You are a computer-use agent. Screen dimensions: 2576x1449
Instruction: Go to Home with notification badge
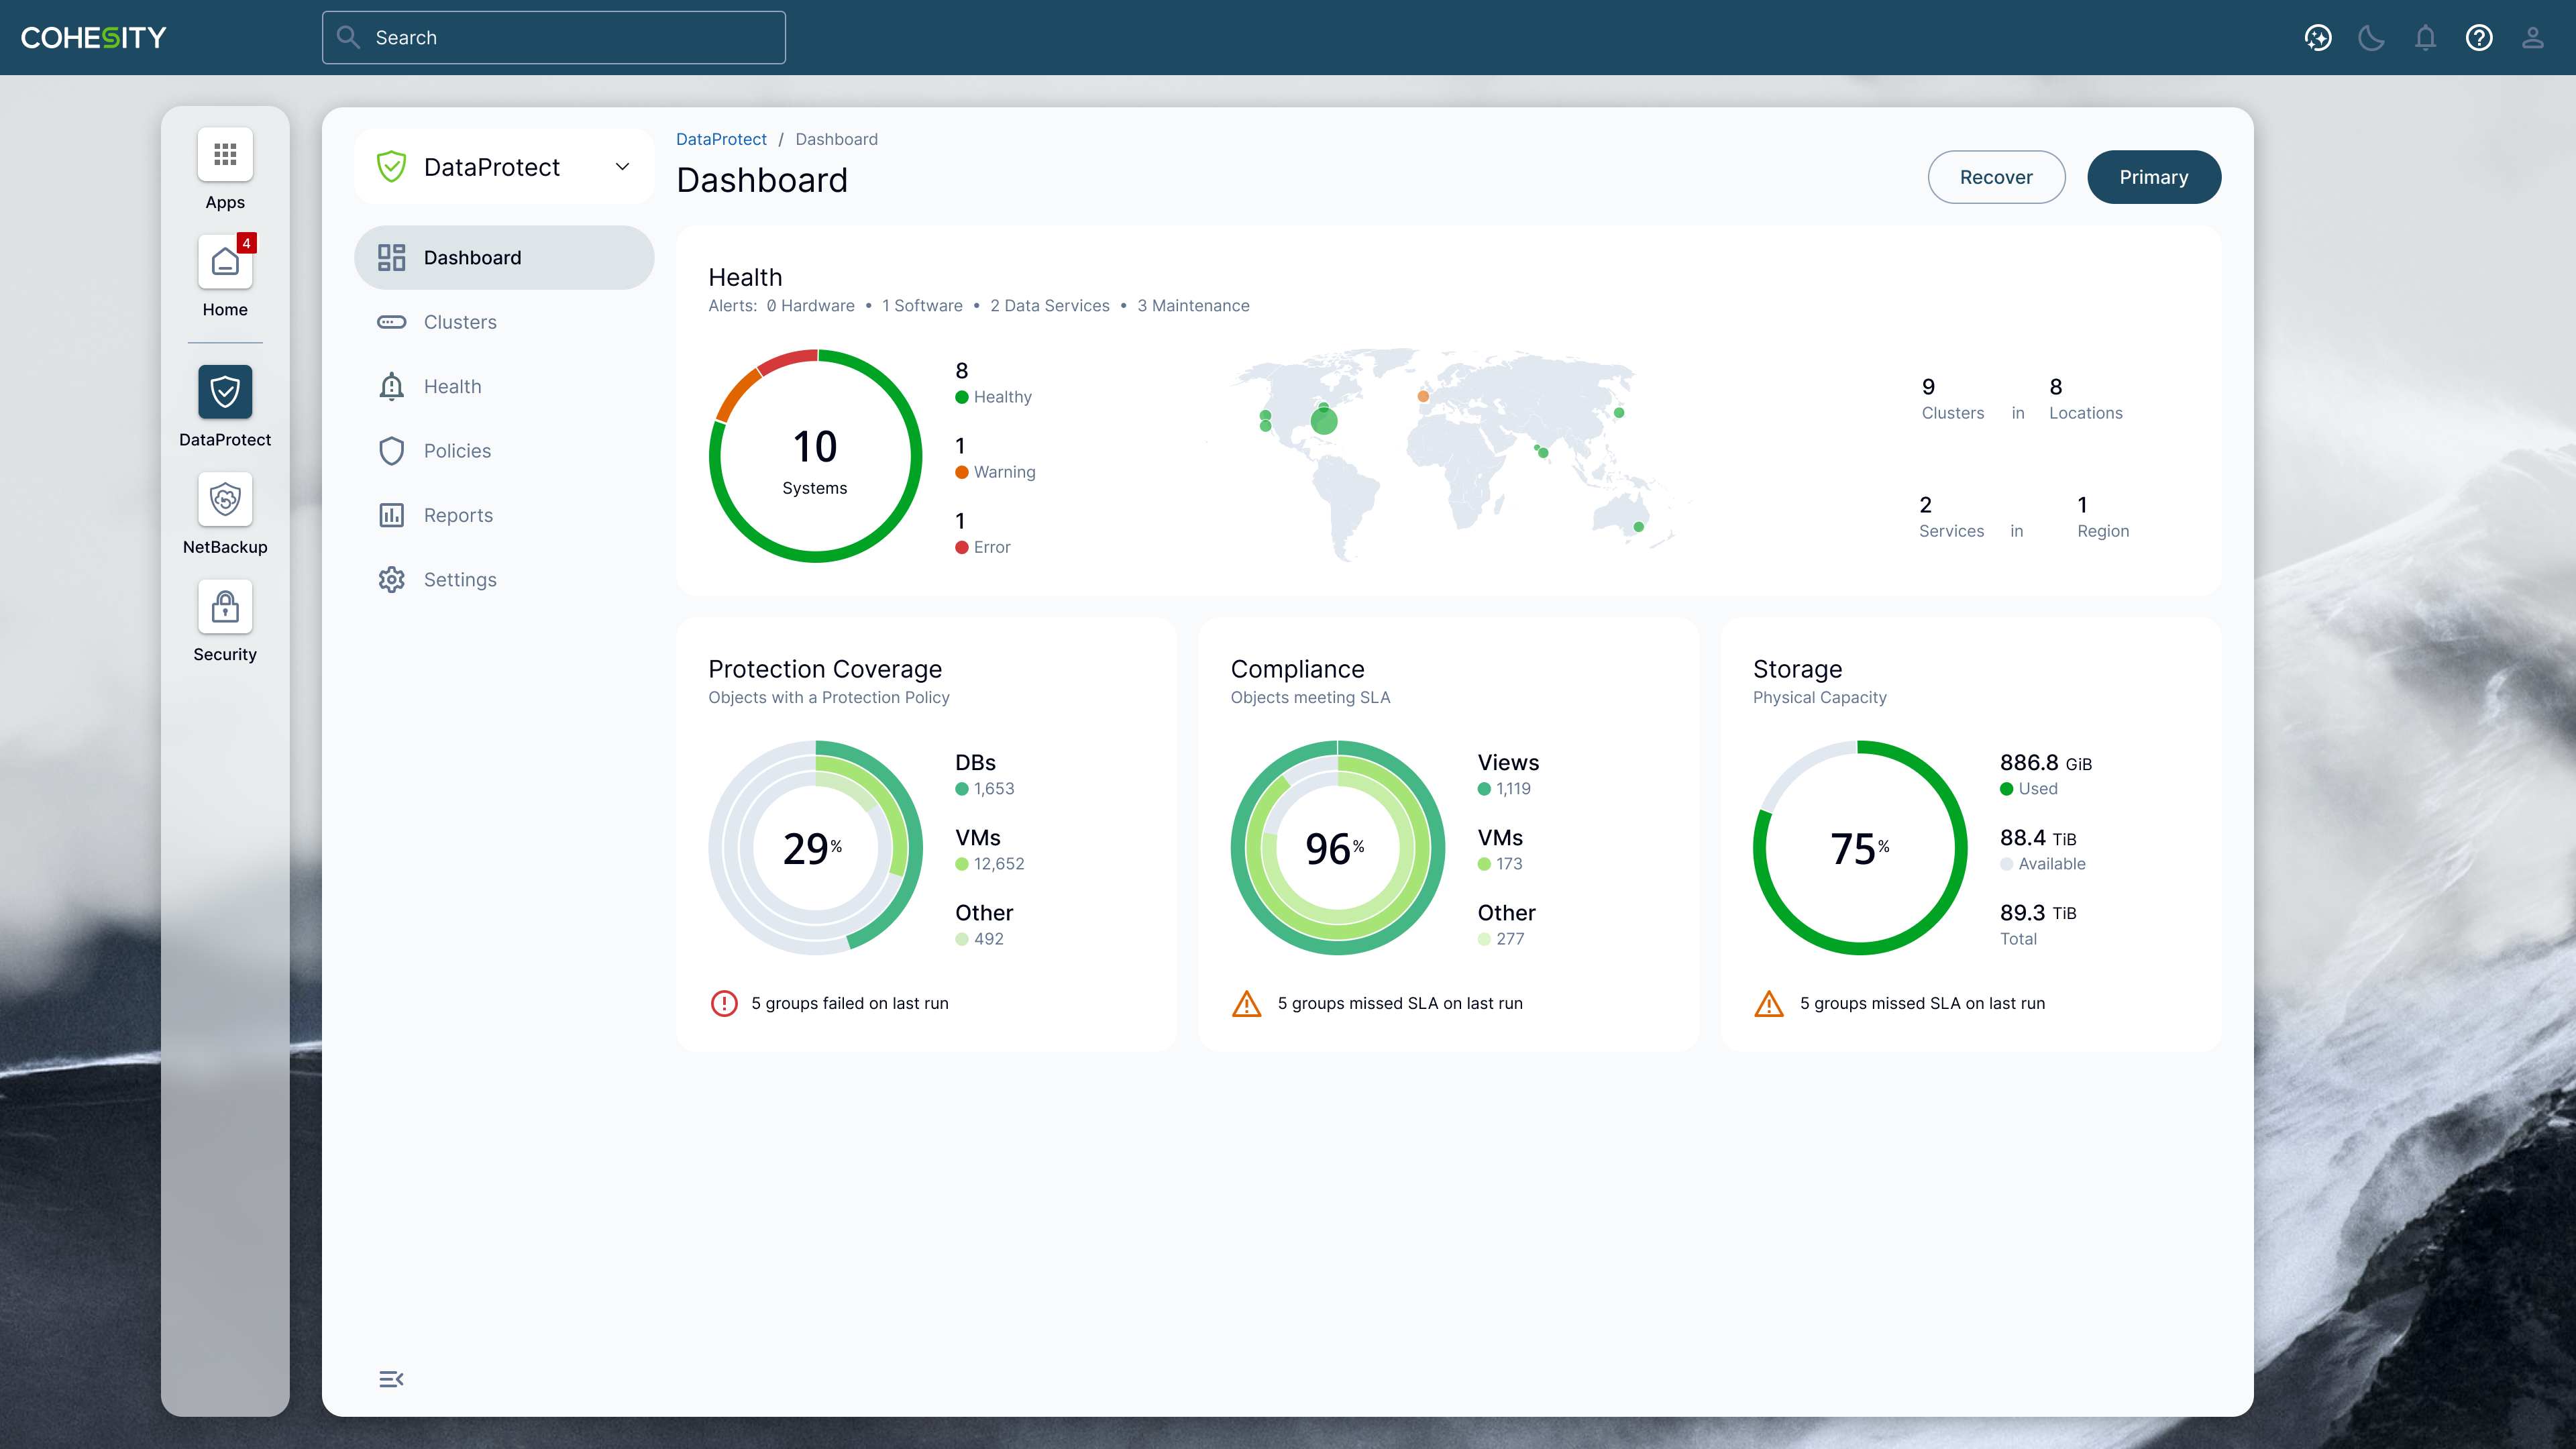coord(225,262)
